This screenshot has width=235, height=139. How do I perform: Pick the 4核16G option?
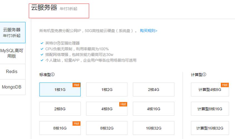pos(154,109)
